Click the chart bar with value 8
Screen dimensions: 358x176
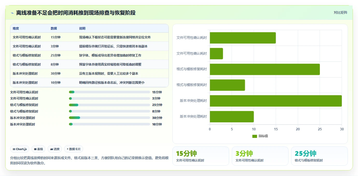point(227,85)
